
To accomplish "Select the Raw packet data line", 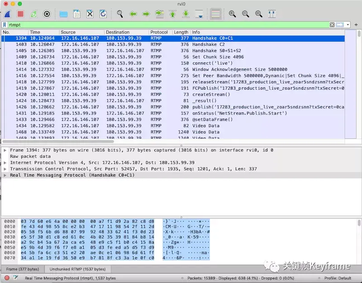I will click(x=30, y=156).
